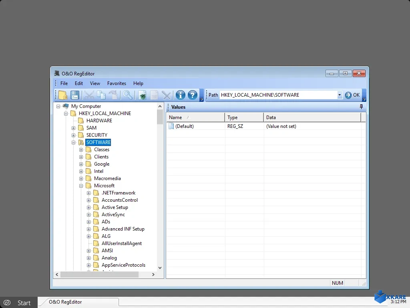
Task: Collapse the HKEY_LOCAL_MACHINE node
Action: [66, 113]
